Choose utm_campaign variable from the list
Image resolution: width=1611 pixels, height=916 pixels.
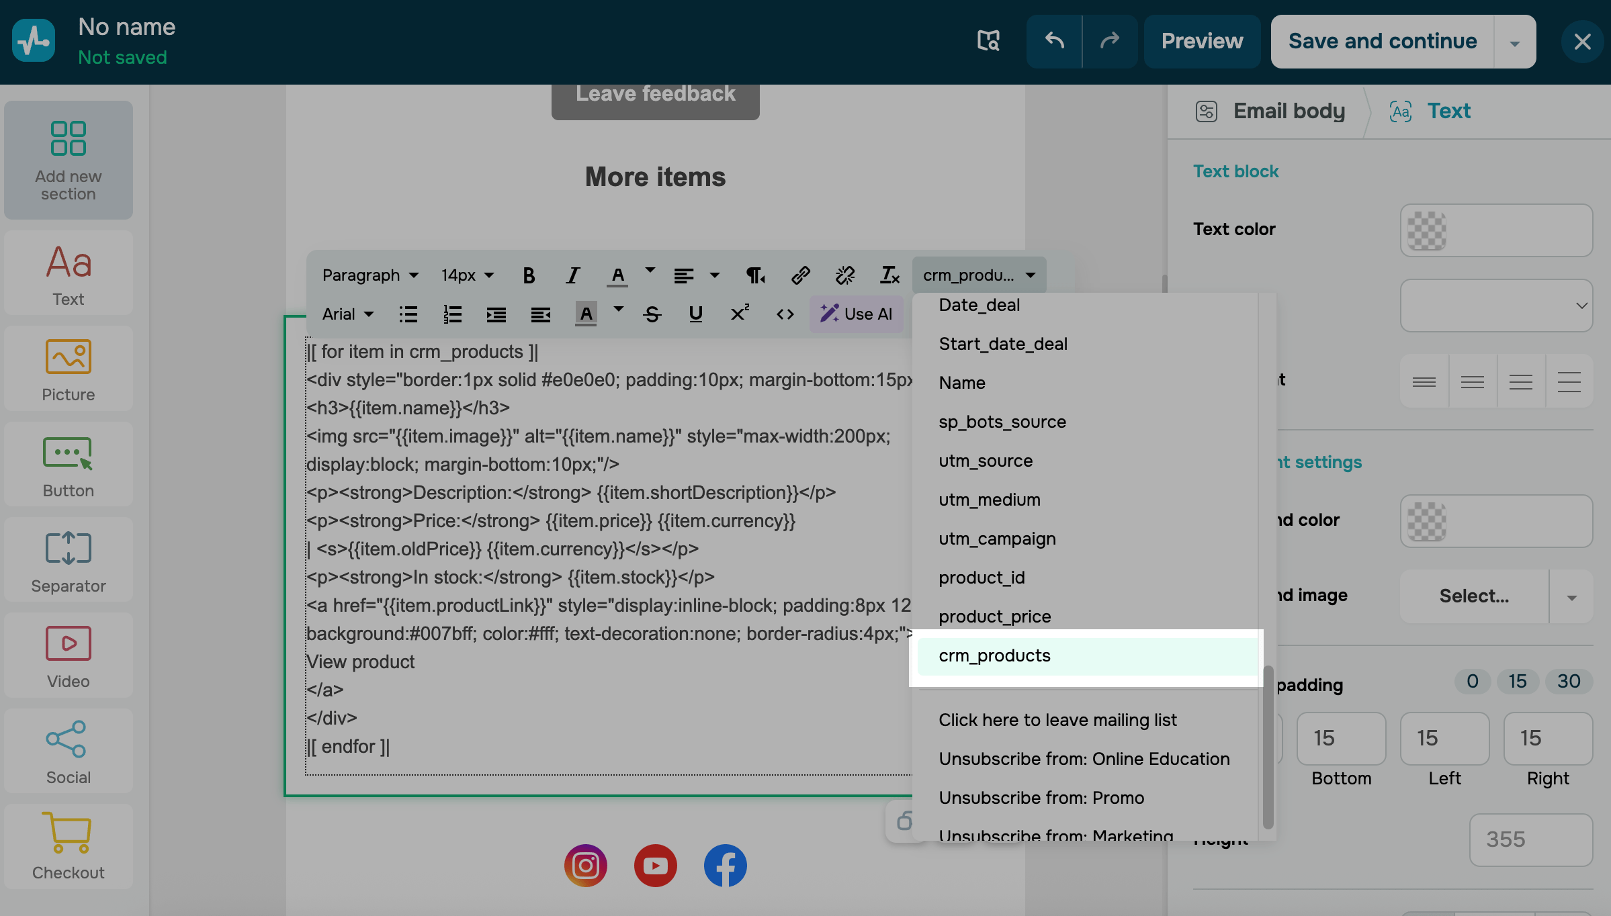tap(997, 539)
